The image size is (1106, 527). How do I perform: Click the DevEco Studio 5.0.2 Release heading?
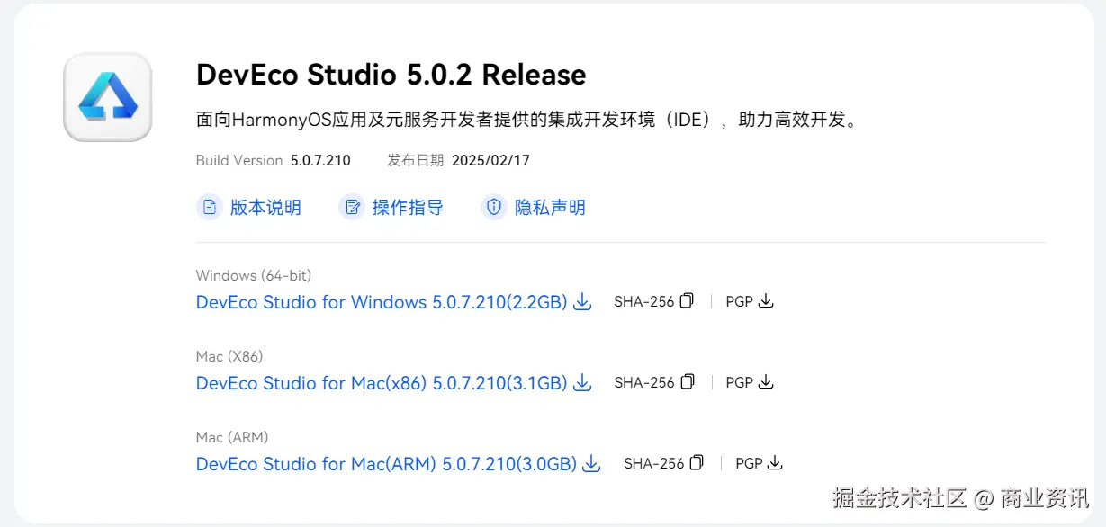click(x=391, y=75)
